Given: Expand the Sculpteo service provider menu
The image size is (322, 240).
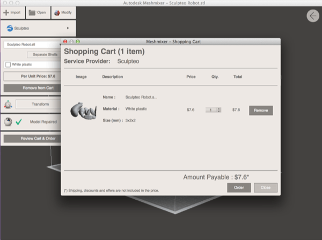Looking at the screenshot, I should [68, 27].
